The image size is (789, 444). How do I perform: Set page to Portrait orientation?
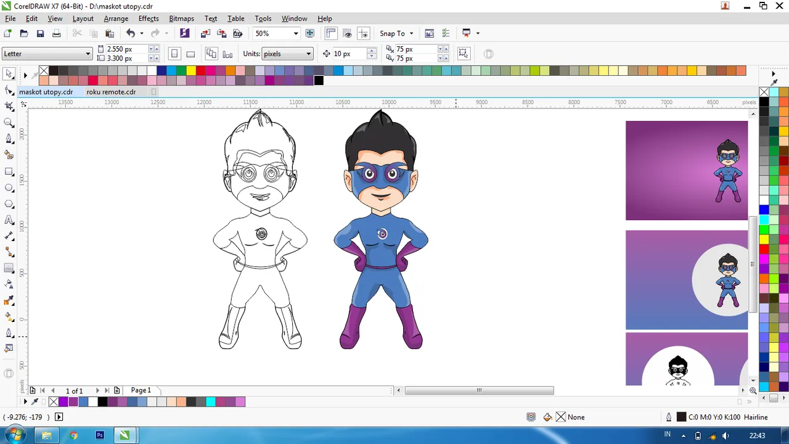click(174, 54)
